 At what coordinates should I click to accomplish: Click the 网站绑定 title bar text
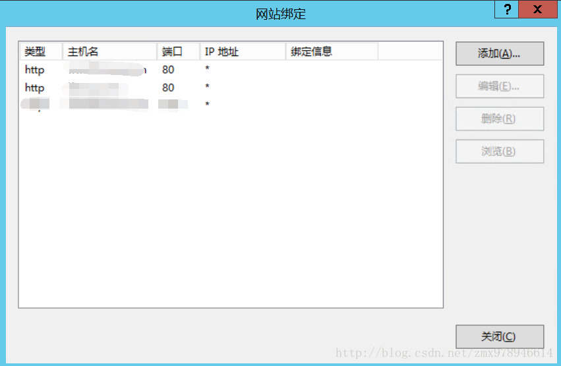(x=281, y=14)
